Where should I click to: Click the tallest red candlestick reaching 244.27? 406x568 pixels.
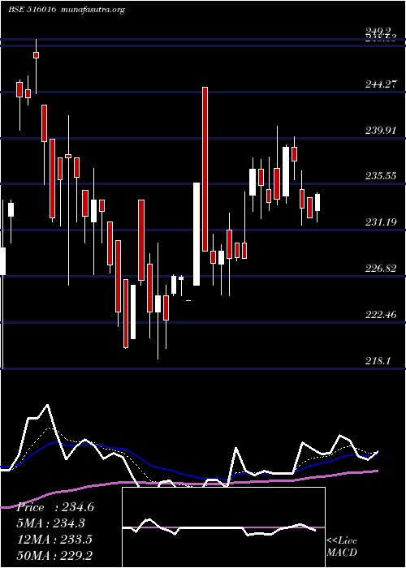point(205,169)
